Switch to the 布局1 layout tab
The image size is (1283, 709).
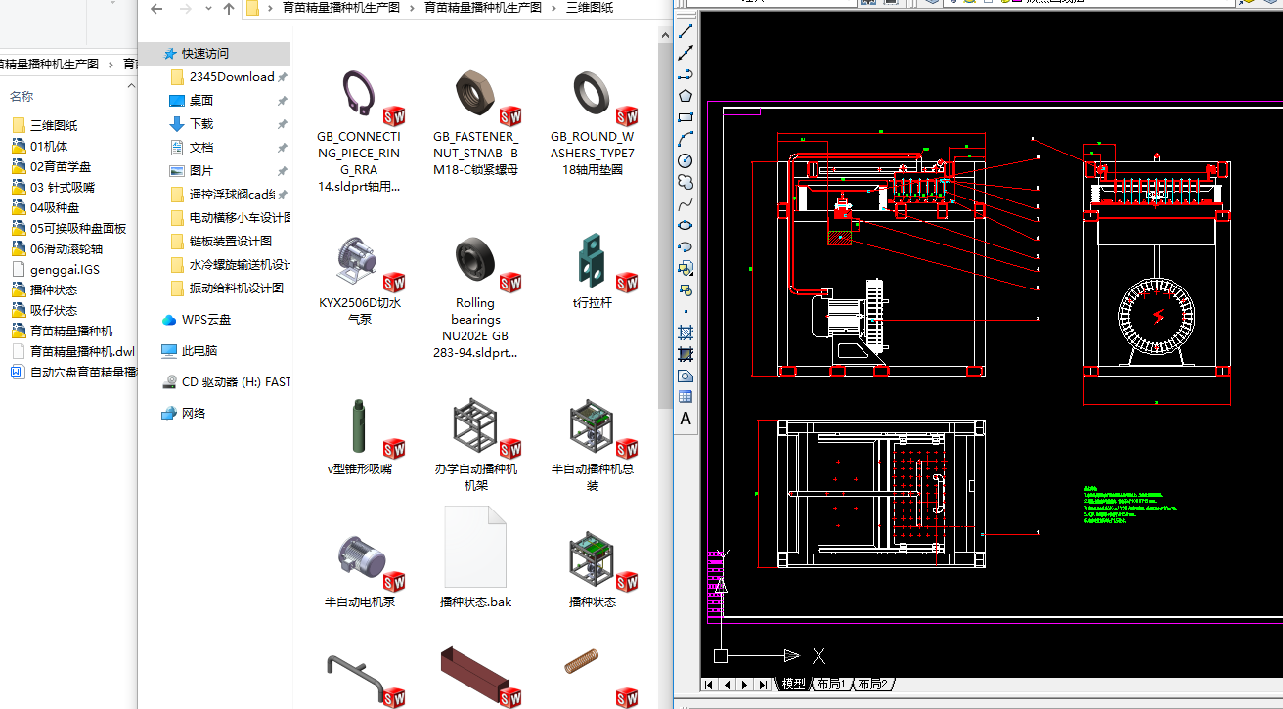click(830, 685)
